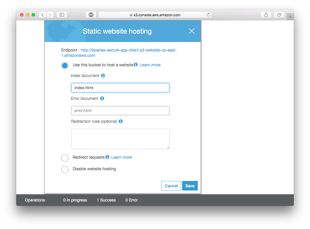
Task: Reload the page in address bar
Action: click(x=208, y=15)
